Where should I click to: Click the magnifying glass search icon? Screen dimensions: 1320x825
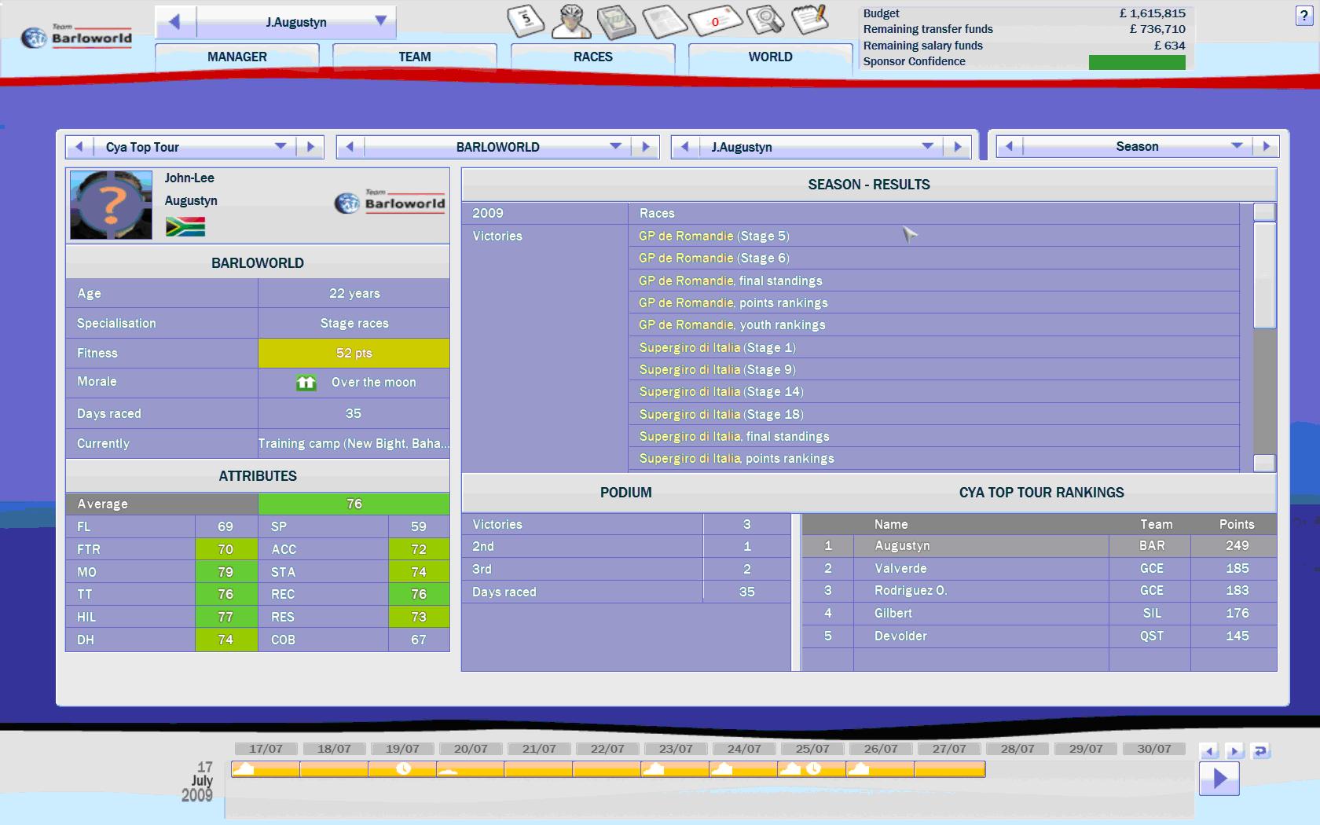[764, 20]
